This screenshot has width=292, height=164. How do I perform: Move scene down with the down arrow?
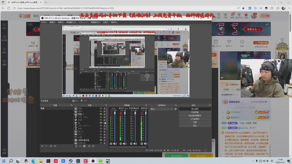click(x=55, y=146)
